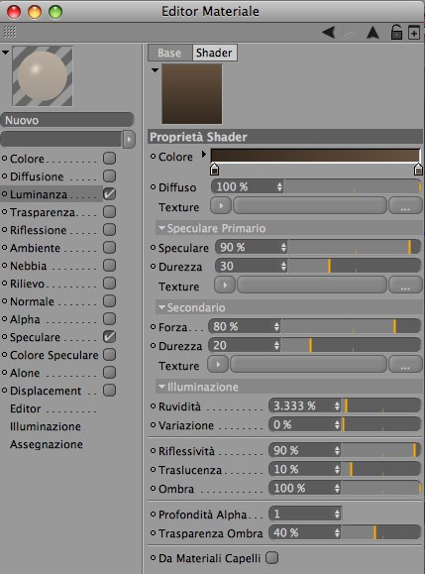The width and height of the screenshot is (425, 574).
Task: Click the up arrow navigation icon
Action: (x=372, y=33)
